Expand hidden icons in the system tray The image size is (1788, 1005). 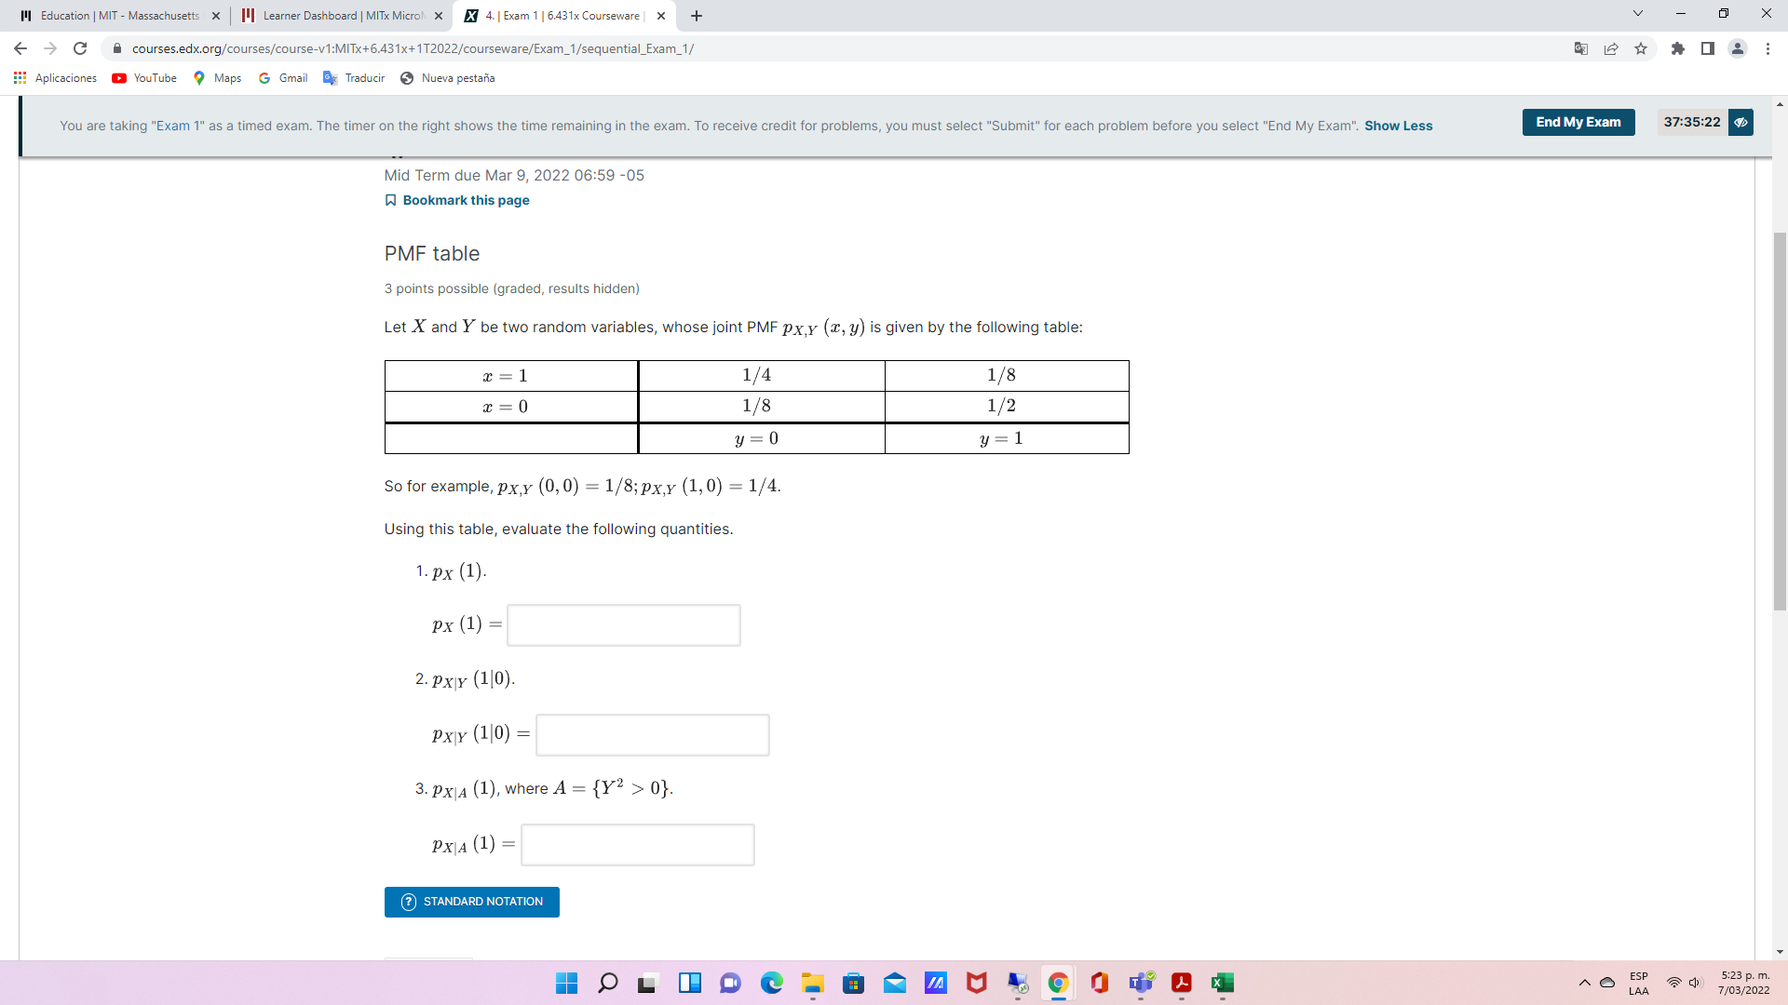[x=1584, y=982]
